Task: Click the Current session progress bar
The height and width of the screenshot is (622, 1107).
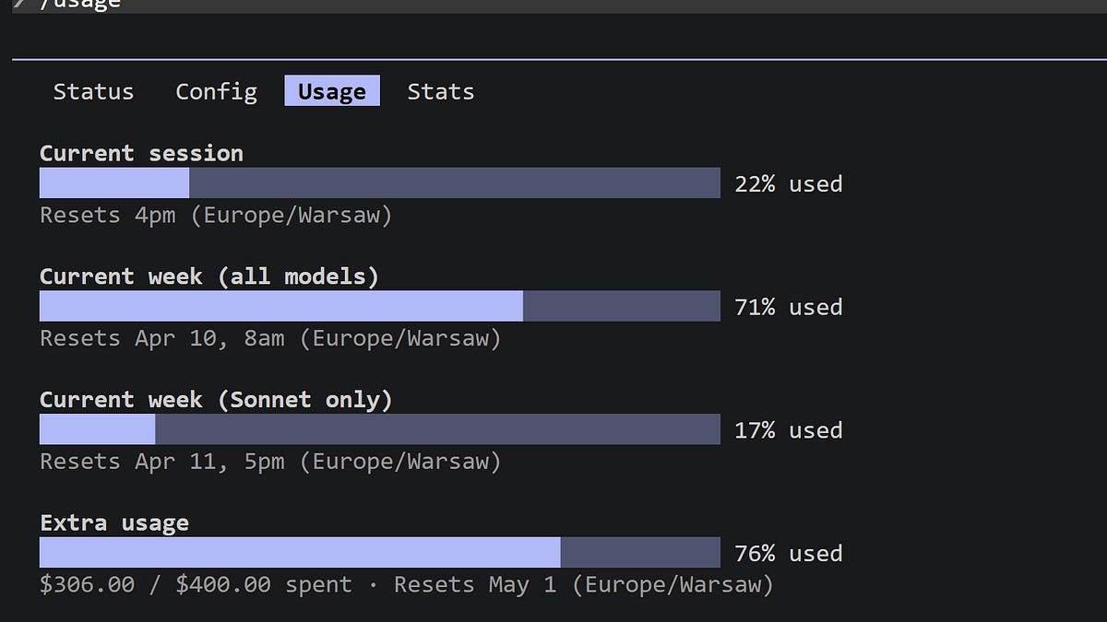Action: pyautogui.click(x=379, y=183)
